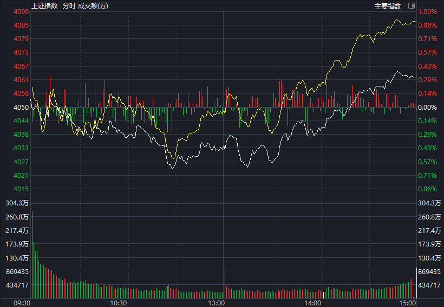Click the 4015 lowest price label
This screenshot has height=307, width=444.
22,189
